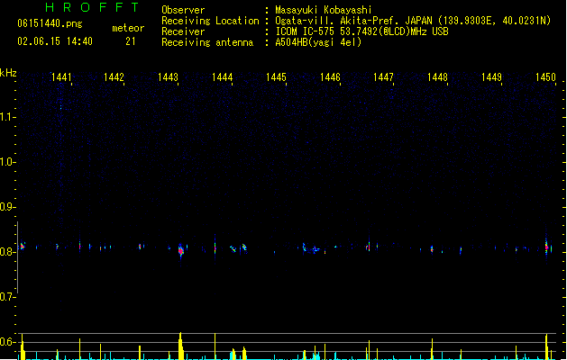Click the kHz axis unit label
567x360 pixels.
pos(8,73)
